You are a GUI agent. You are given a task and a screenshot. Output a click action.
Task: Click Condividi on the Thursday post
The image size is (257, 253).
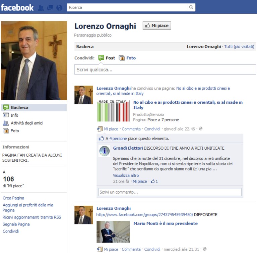point(152,129)
